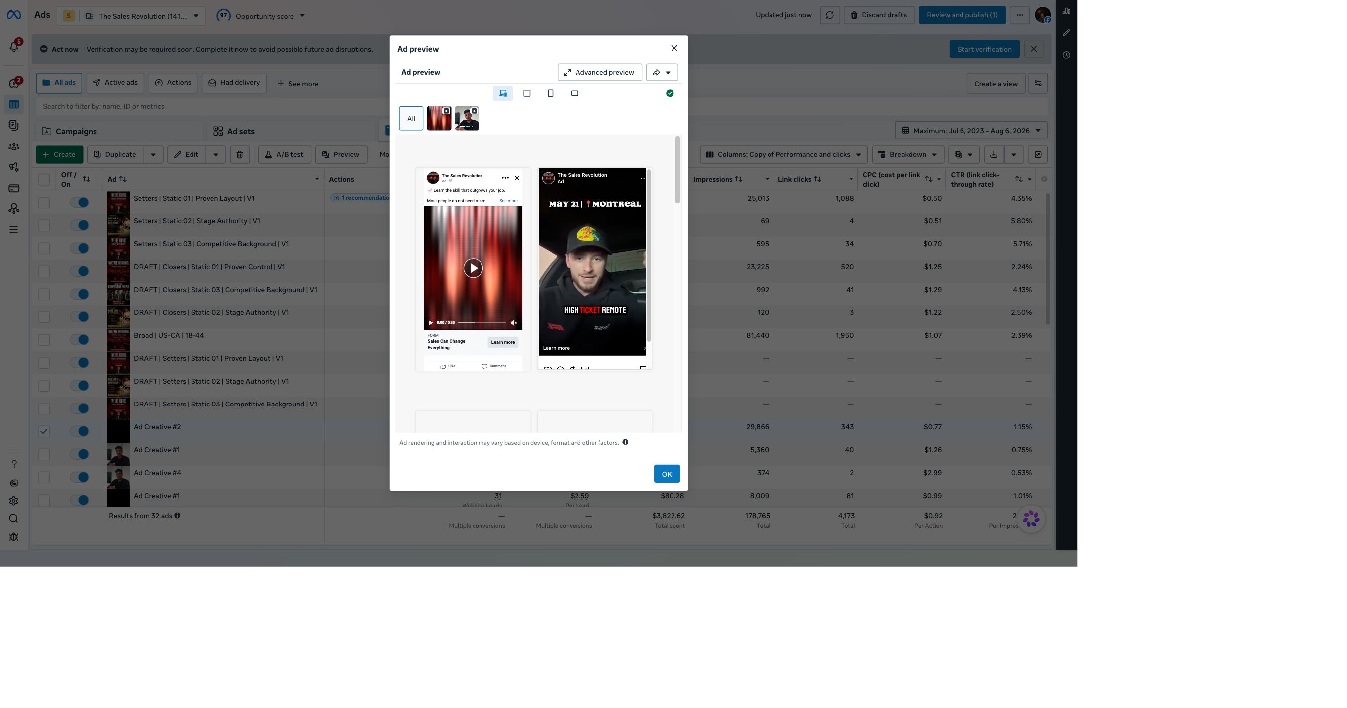Open the charts icon in the right rail
Image resolution: width=1347 pixels, height=708 pixels.
(1066, 10)
